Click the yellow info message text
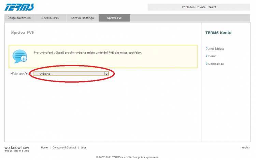 [x=88, y=53]
